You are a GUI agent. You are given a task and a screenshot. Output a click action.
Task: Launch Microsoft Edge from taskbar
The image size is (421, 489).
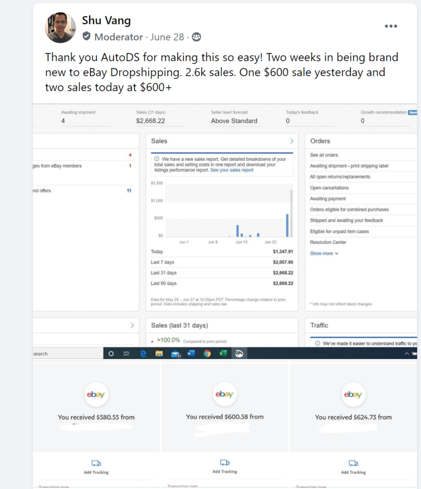(143, 354)
